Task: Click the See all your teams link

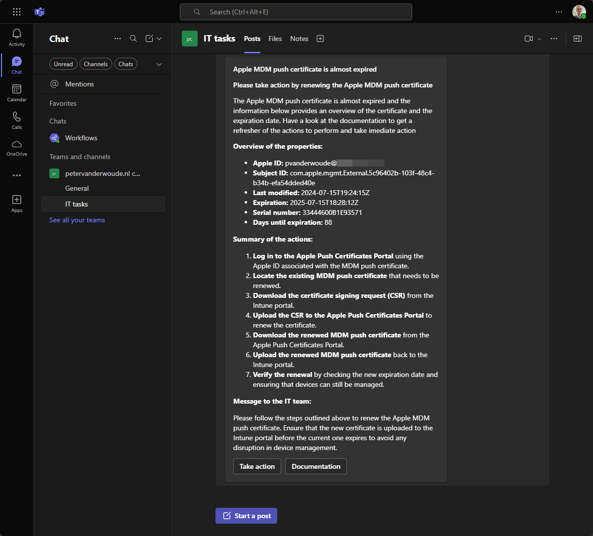Action: pos(77,220)
